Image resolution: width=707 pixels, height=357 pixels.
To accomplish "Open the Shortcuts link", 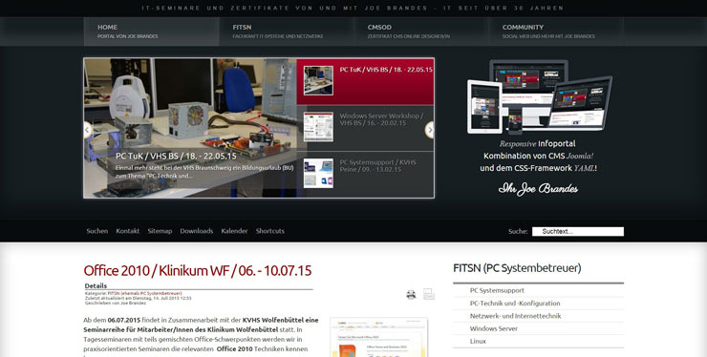I will pyautogui.click(x=270, y=231).
